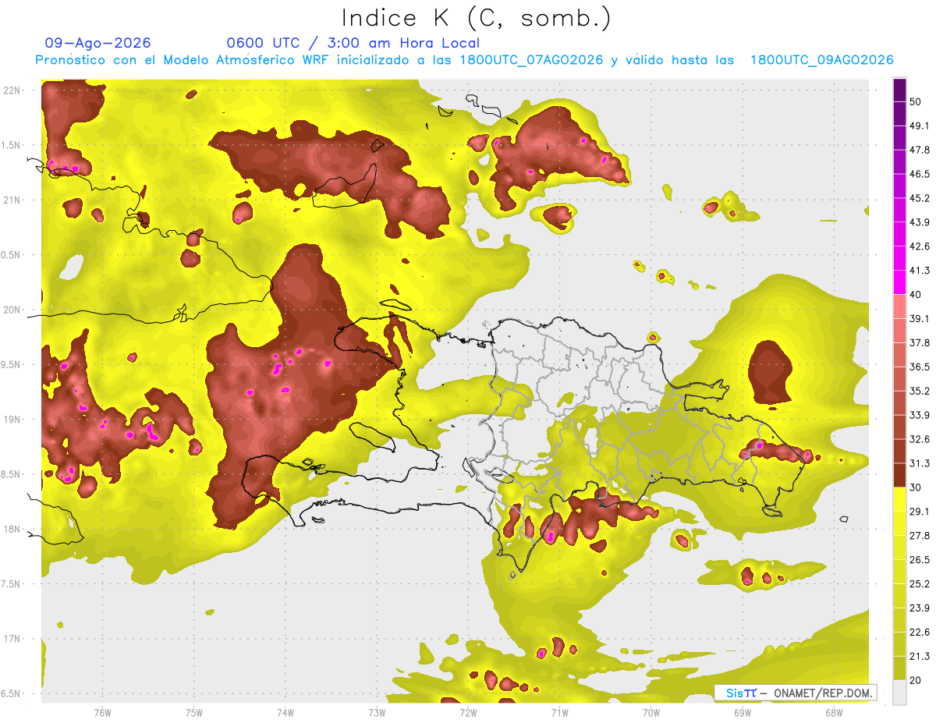This screenshot has height=723, width=936.
Task: Click the "21N" latitude label
Action: point(12,200)
